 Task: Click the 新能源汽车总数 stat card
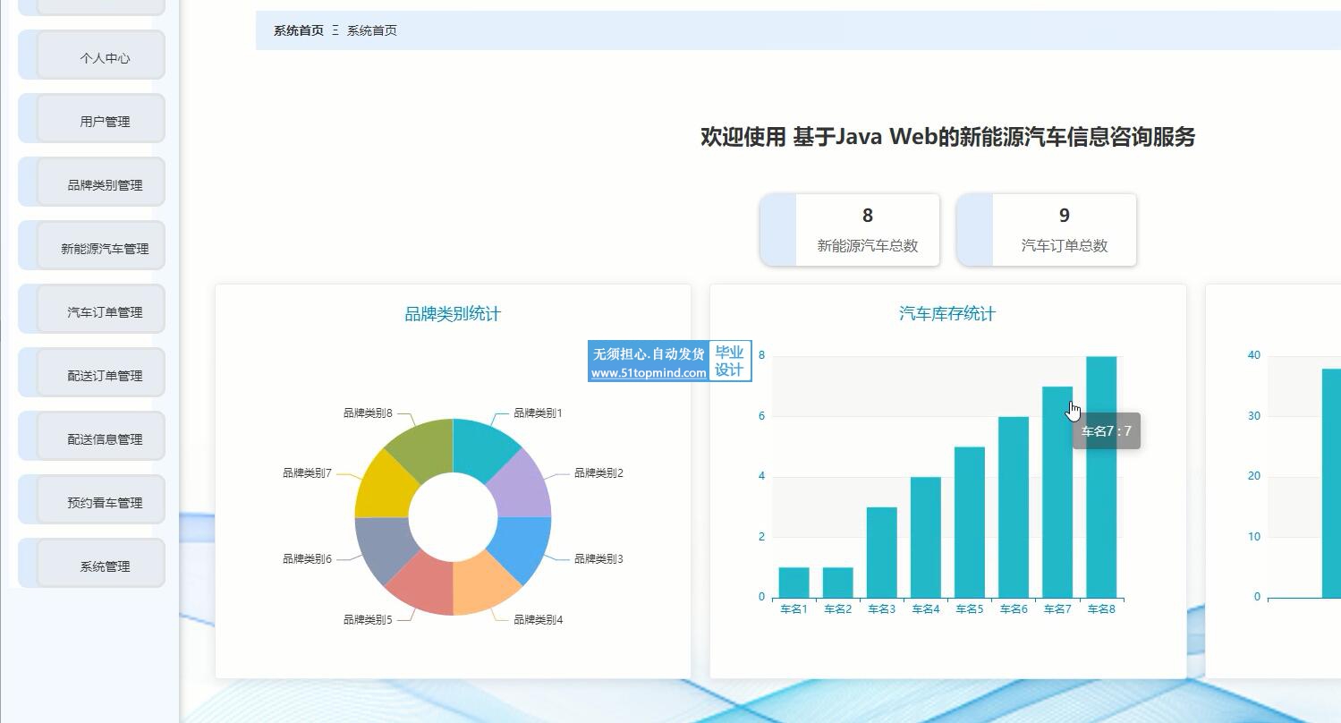pyautogui.click(x=866, y=230)
